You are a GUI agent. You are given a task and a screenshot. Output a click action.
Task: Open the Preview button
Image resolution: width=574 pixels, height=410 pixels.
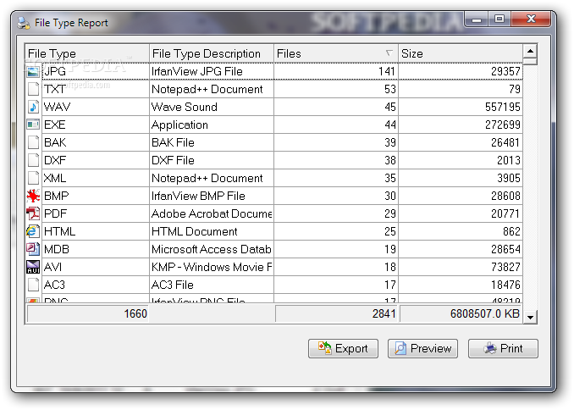tap(422, 348)
